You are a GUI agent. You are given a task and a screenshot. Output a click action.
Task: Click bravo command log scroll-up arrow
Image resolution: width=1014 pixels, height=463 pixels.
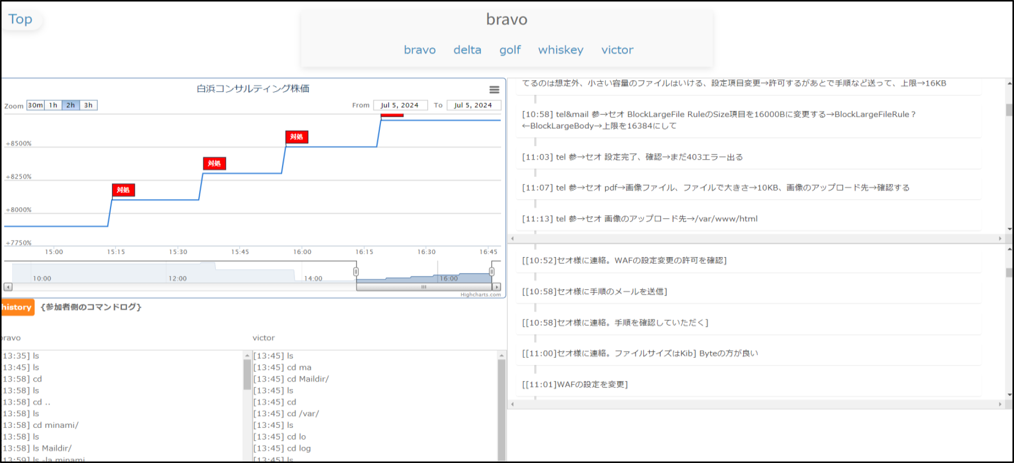click(247, 355)
